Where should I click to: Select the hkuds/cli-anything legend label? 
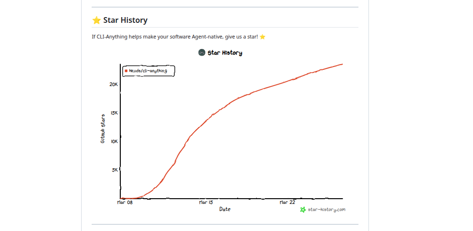(148, 71)
